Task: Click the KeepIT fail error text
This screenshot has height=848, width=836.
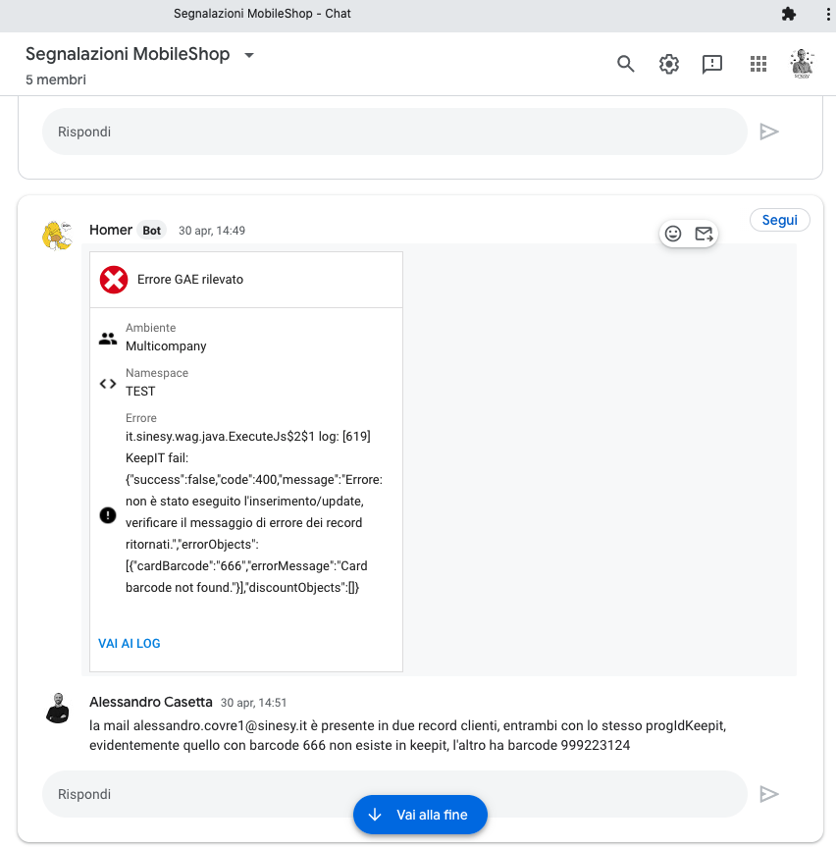Action: click(254, 511)
